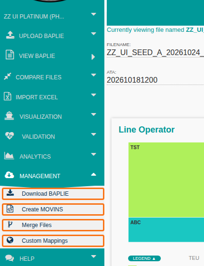This screenshot has height=266, width=204.
Task: Click the green TST treemap block
Action: pos(166,180)
